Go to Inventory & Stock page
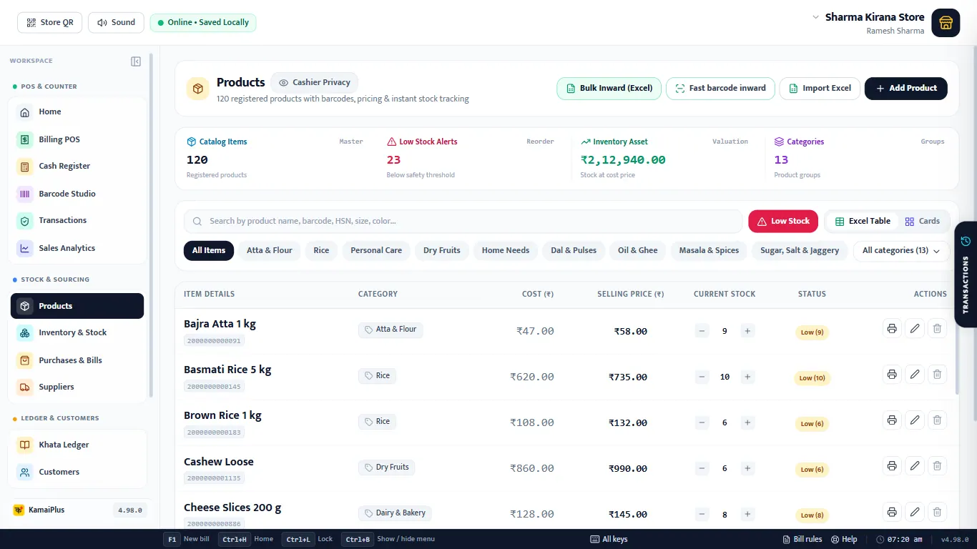 (x=77, y=332)
